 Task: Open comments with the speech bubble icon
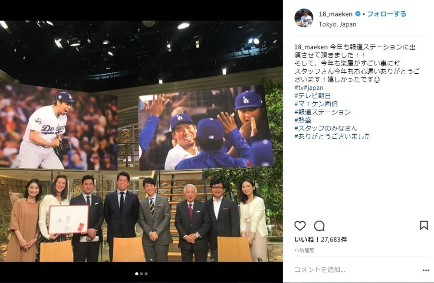(319, 226)
